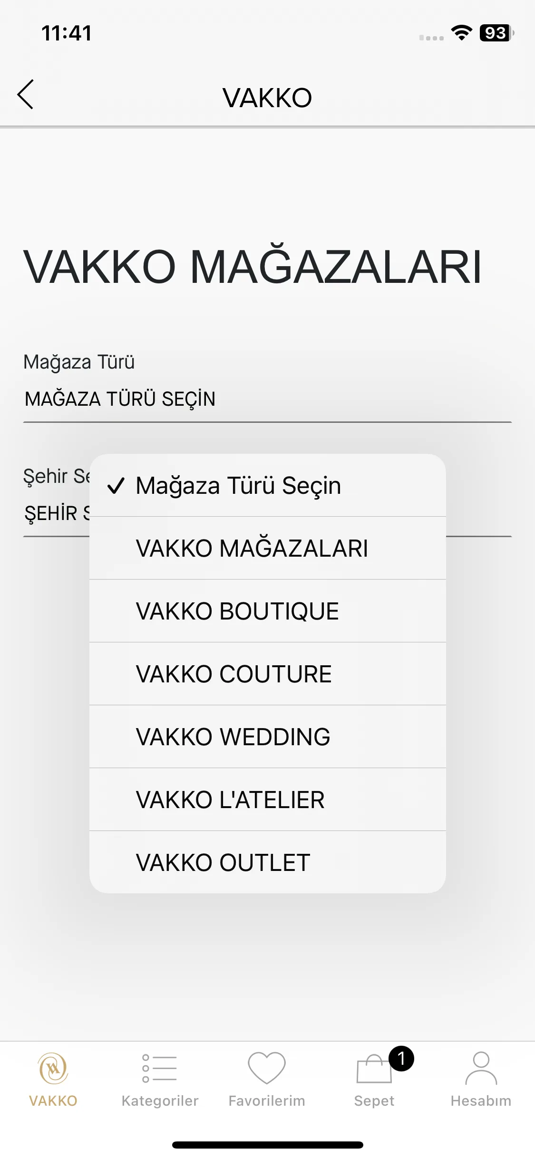Open Sepet shopping bag icon
The height and width of the screenshot is (1160, 535).
[x=374, y=1069]
